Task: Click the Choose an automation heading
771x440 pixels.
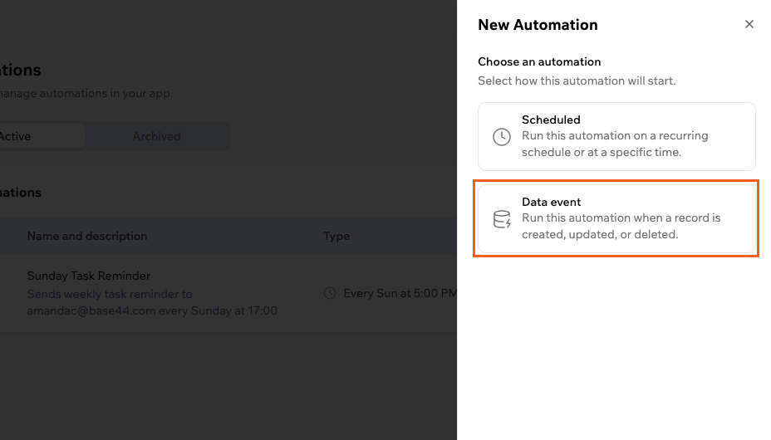Action: [x=539, y=61]
